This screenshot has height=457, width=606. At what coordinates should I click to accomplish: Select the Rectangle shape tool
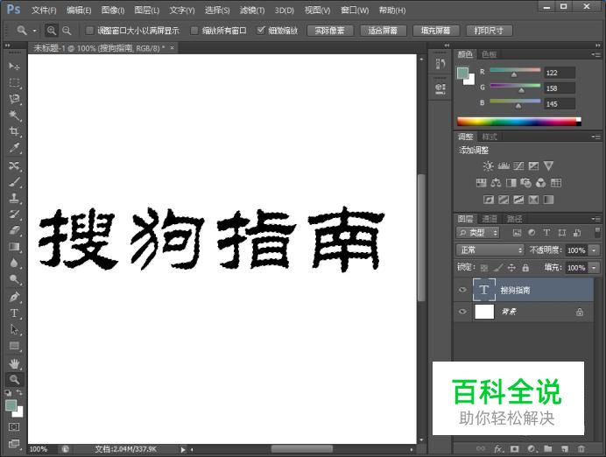pos(14,346)
